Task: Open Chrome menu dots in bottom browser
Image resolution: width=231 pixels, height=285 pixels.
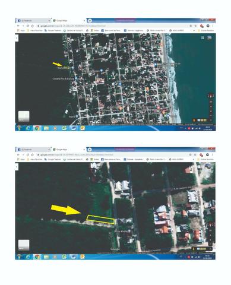Action: 213,155
